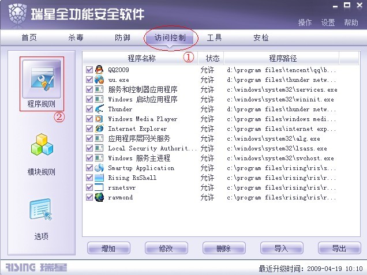Click the Smartup Application icon
The height and width of the screenshot is (275, 367).
(x=99, y=168)
